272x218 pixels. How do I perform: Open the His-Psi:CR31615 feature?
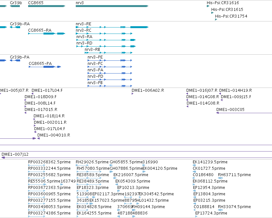[x=227, y=10]
